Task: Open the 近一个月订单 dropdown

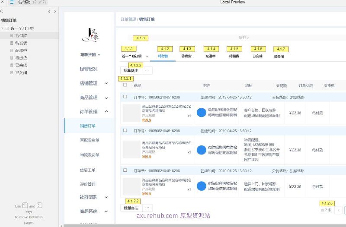Action: pos(135,56)
